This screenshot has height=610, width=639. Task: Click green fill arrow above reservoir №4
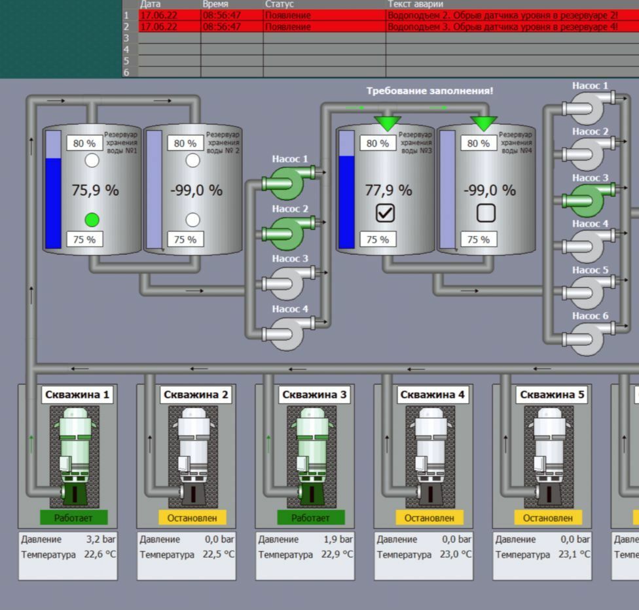[484, 124]
